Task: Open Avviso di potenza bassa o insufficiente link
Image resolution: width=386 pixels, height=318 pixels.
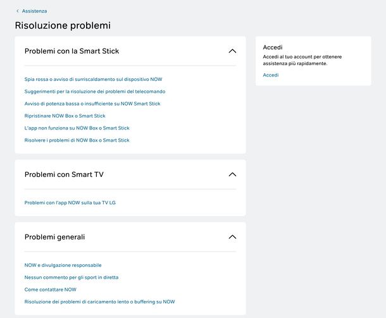Action: coord(92,104)
